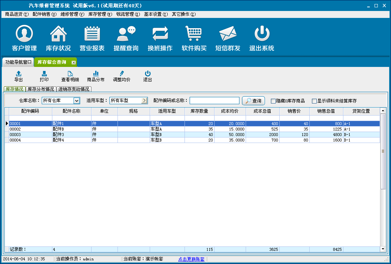Open 营业报表 business report icon
391x264 pixels.
pyautogui.click(x=92, y=34)
